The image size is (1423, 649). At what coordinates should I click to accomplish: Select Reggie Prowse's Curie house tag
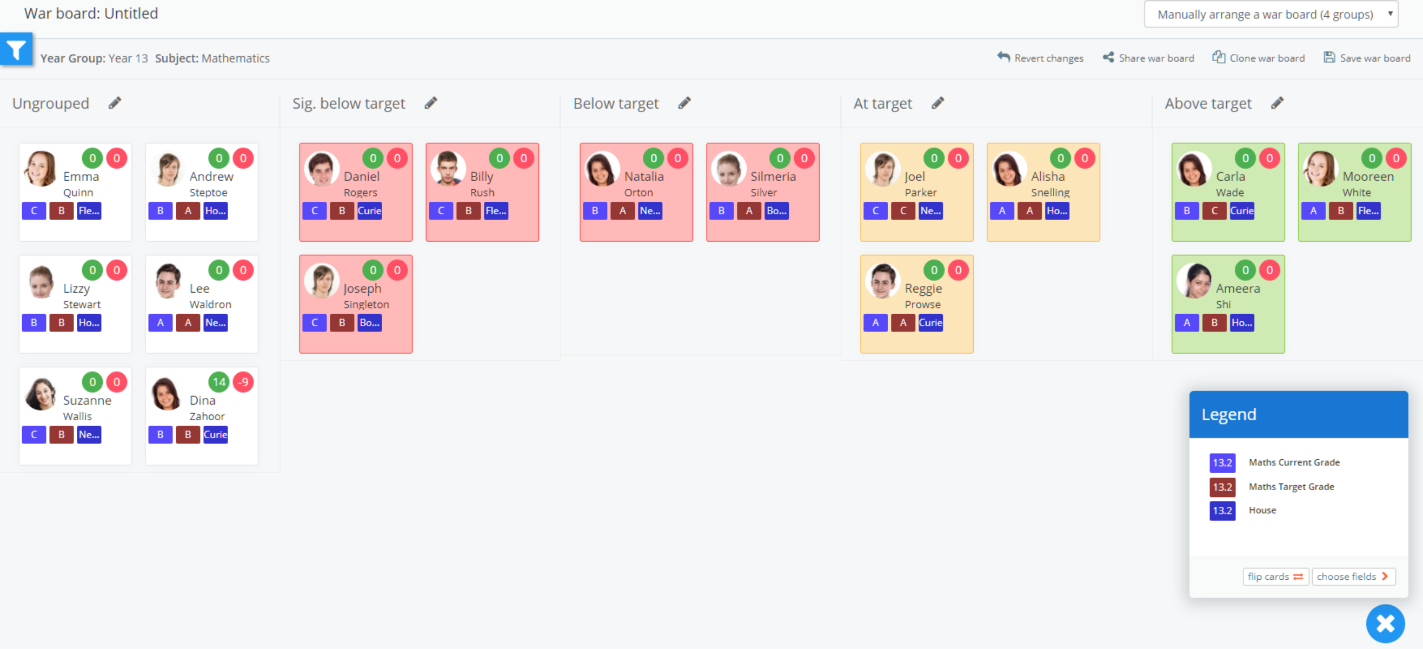click(930, 322)
